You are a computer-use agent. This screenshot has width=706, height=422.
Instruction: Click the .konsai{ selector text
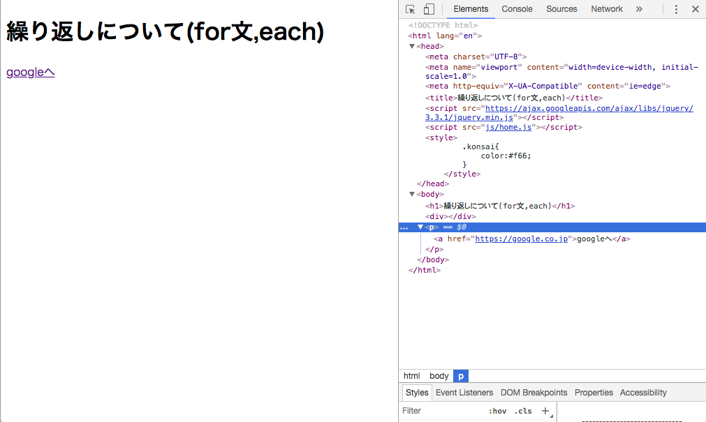click(x=481, y=146)
